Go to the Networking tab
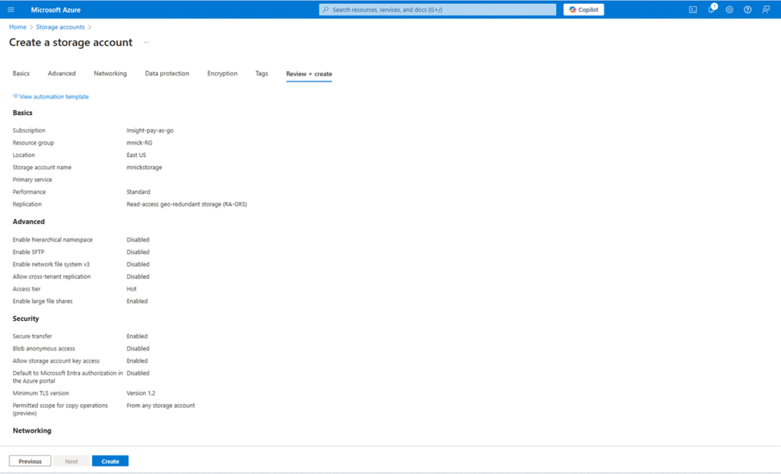 [x=110, y=74]
